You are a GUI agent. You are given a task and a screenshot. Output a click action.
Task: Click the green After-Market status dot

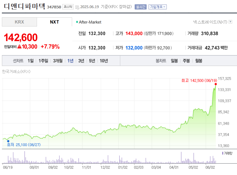point(77,22)
